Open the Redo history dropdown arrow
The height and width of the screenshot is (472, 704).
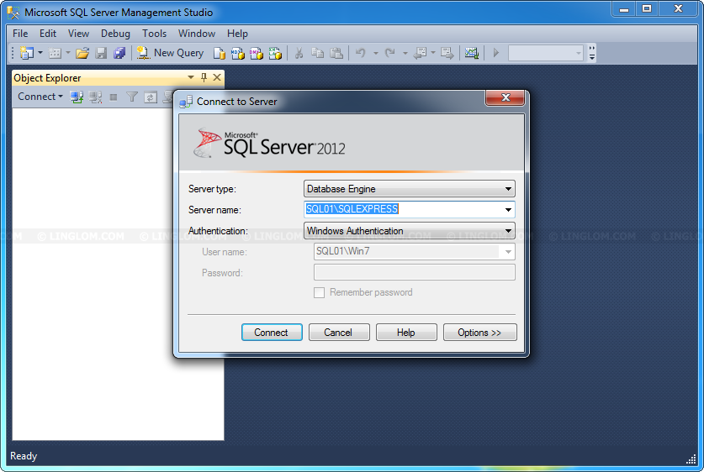405,53
